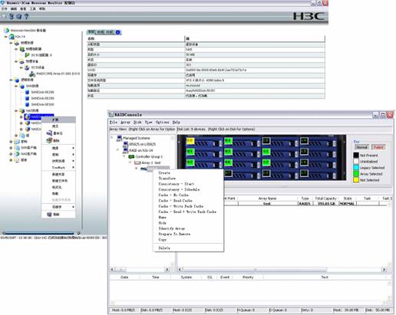Viewport: 396px width, 315px height.
Task: Choose Prepare To Remove menu entry
Action: tap(188, 235)
